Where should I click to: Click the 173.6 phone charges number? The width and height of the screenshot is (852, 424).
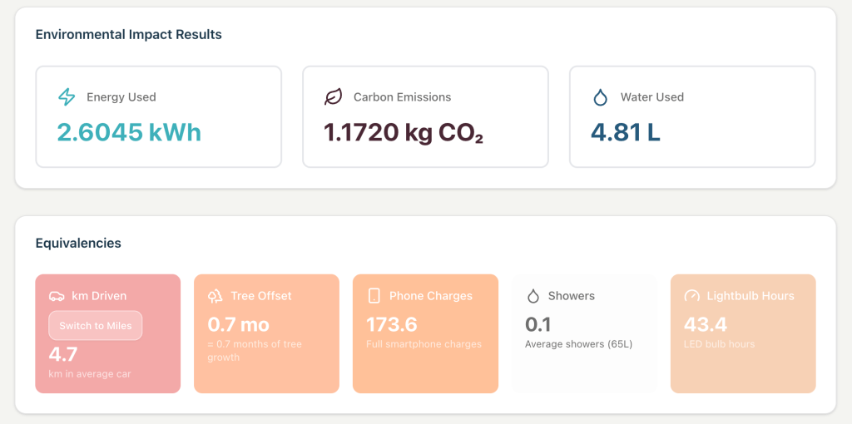(x=392, y=324)
